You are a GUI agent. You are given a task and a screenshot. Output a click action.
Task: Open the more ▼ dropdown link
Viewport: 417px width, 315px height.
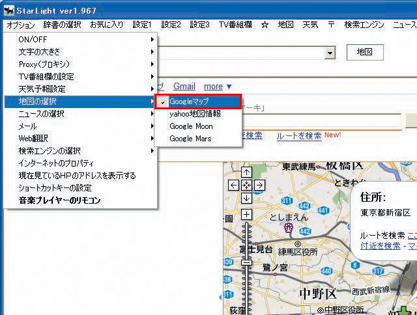click(x=218, y=87)
